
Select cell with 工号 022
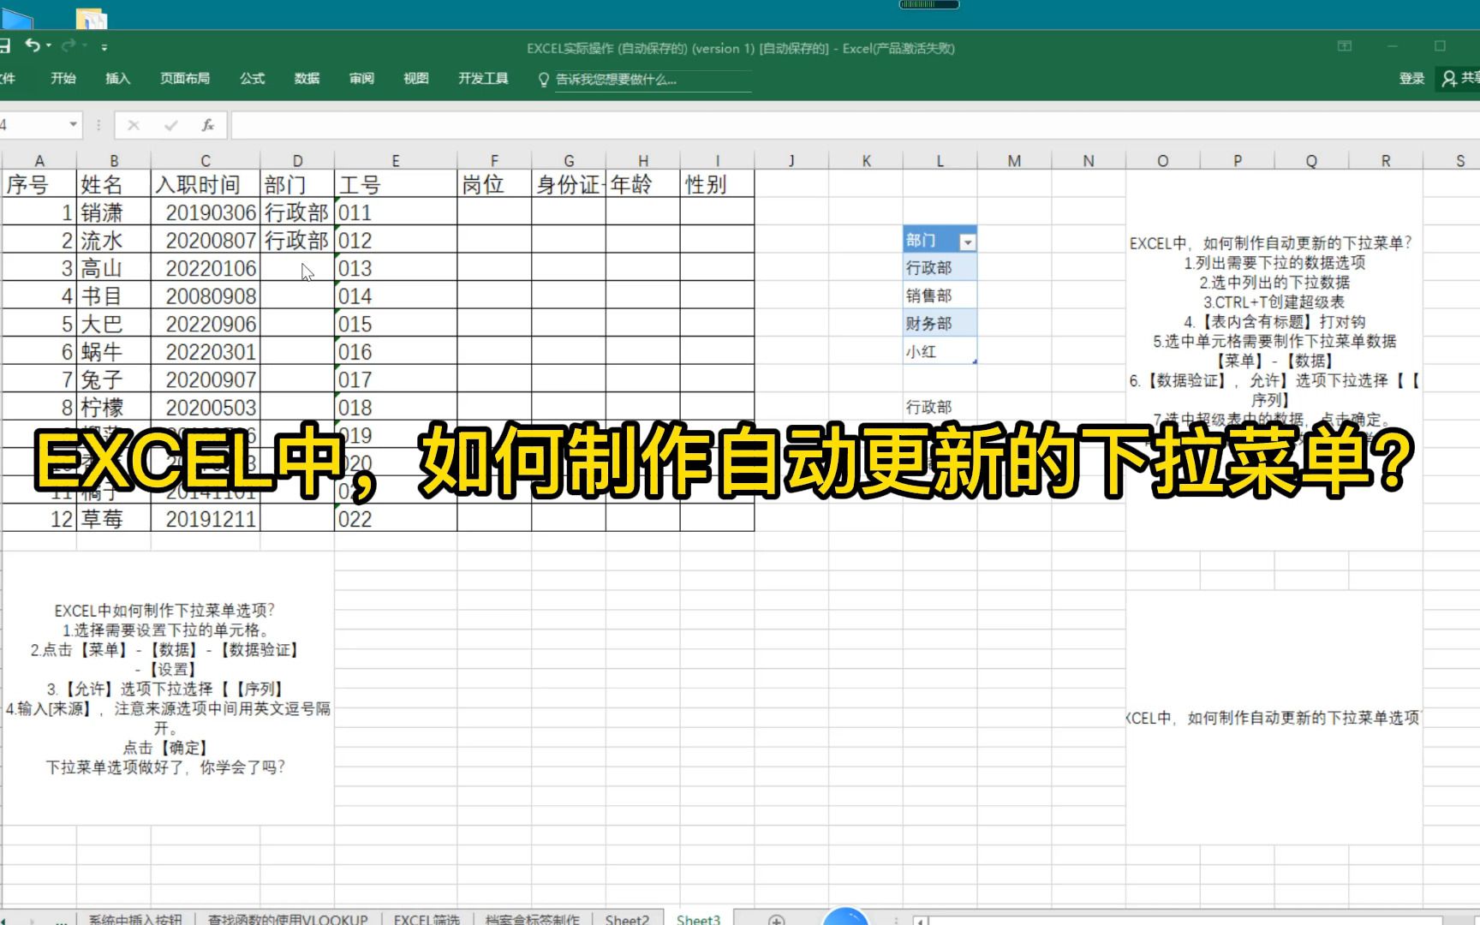pos(396,519)
